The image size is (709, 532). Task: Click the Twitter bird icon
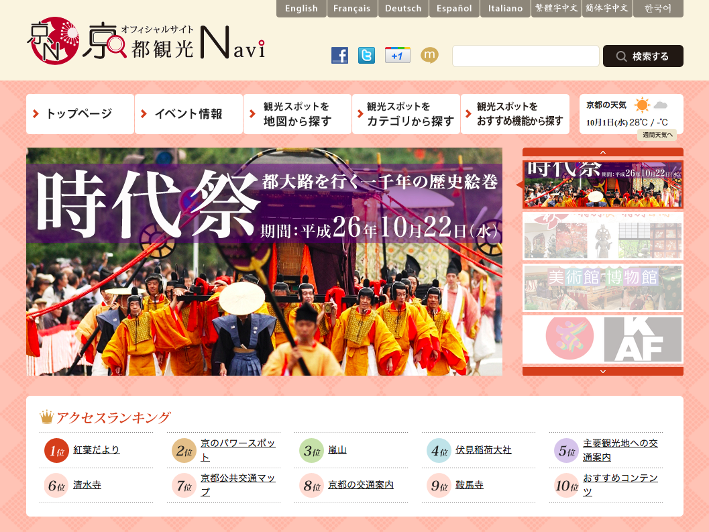tap(366, 55)
